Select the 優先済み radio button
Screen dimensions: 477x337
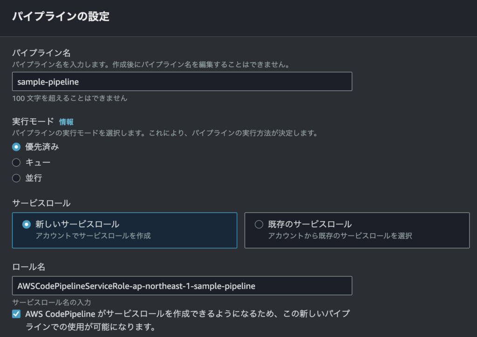tap(16, 147)
